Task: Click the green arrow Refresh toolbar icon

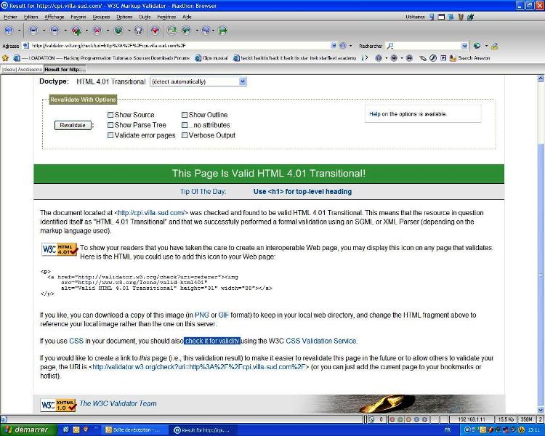Action: pos(118,31)
